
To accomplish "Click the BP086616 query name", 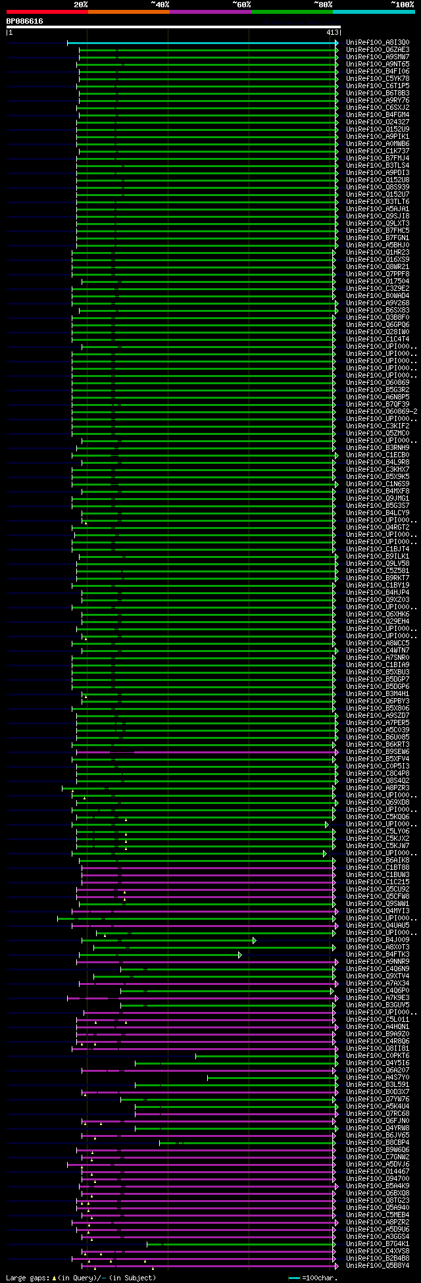I will tap(25, 21).
